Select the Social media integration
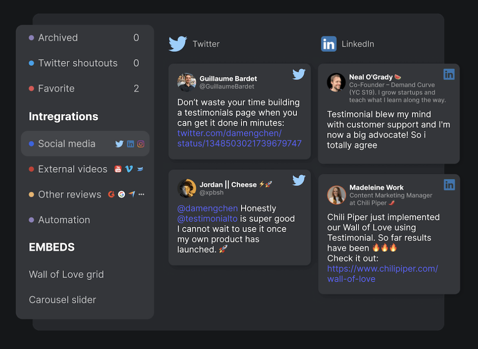This screenshot has height=349, width=478. (85, 143)
